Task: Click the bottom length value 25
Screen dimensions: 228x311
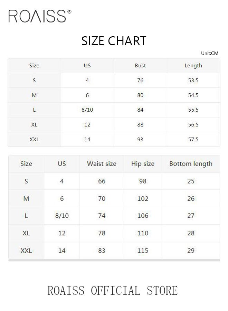Action: (x=191, y=181)
